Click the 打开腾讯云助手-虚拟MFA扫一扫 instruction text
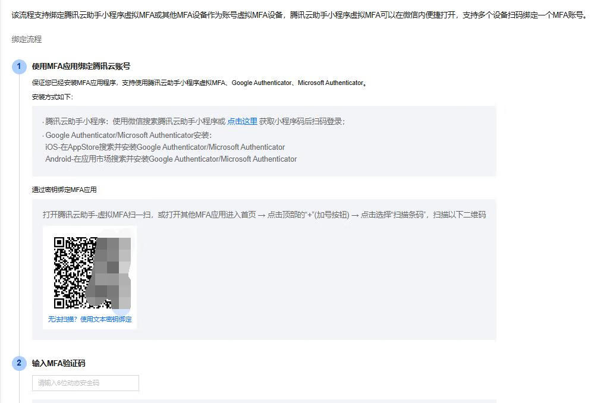591x403 pixels. pos(264,215)
